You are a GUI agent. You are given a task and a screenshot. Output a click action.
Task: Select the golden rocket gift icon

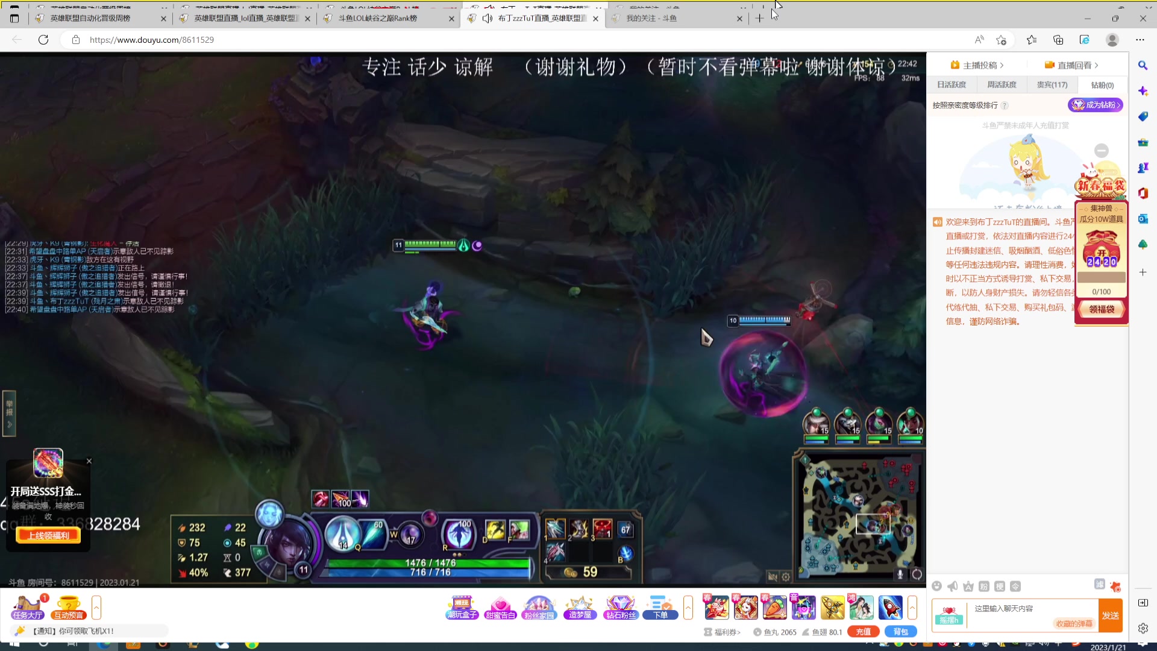pyautogui.click(x=832, y=608)
